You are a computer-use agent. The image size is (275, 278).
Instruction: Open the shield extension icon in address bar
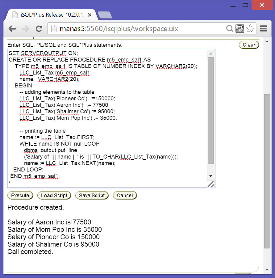point(240,28)
